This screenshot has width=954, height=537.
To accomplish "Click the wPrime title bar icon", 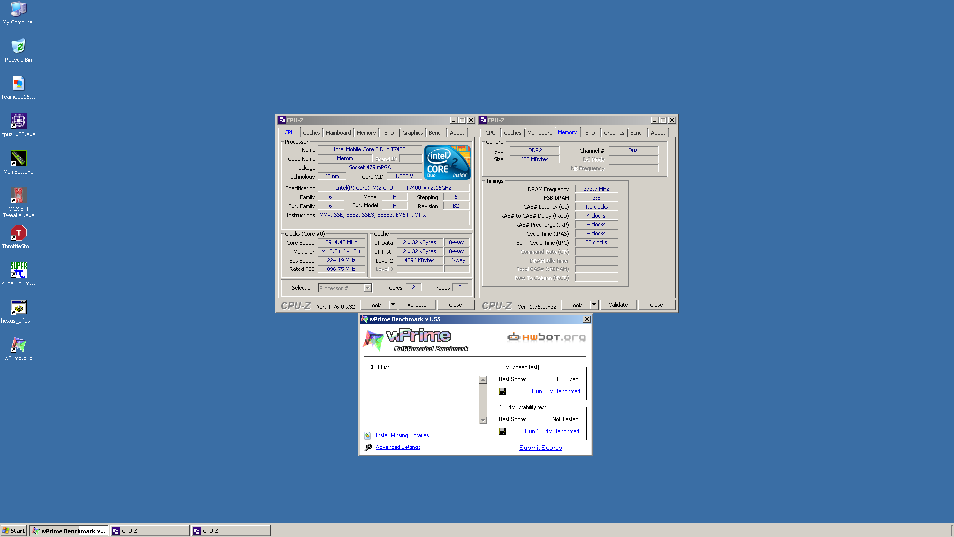I will pyautogui.click(x=364, y=319).
